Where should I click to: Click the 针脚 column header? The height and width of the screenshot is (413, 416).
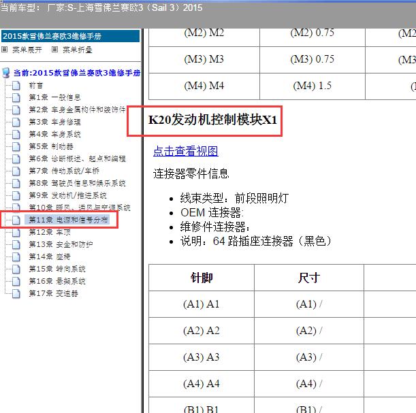tap(202, 278)
